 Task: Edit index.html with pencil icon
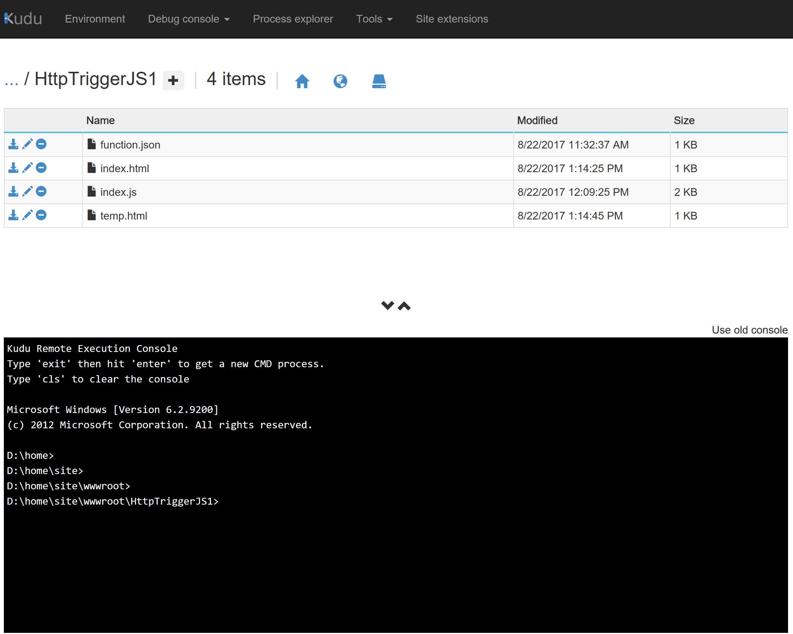(28, 168)
